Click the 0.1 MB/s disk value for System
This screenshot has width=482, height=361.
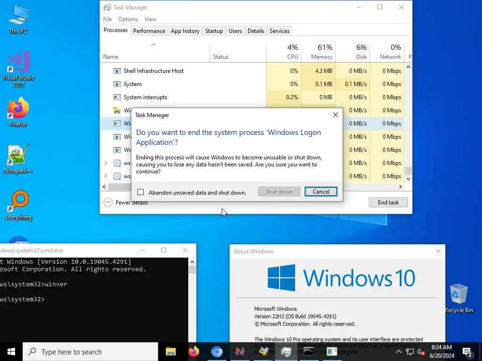coord(356,84)
